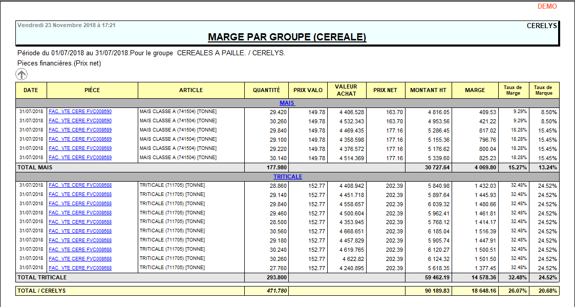Click the PRIX VALO column header
Viewport: 575px width, 307px height.
(x=308, y=90)
